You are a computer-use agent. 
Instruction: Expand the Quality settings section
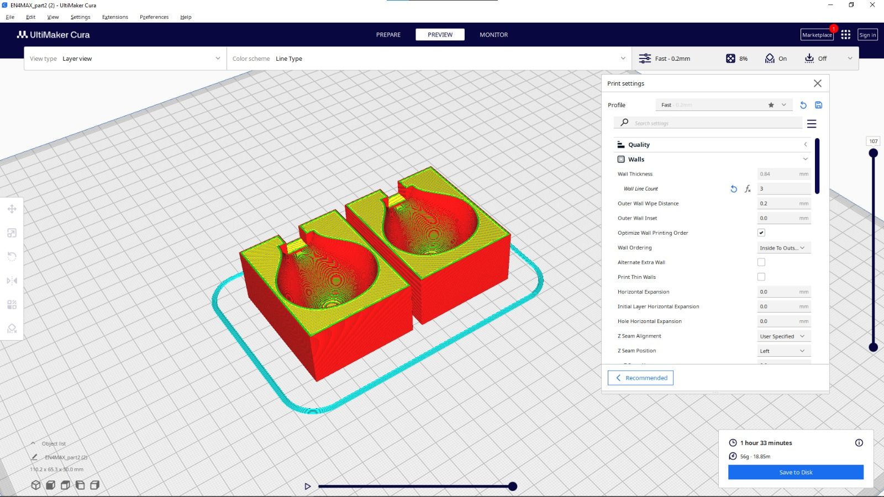[x=712, y=145]
